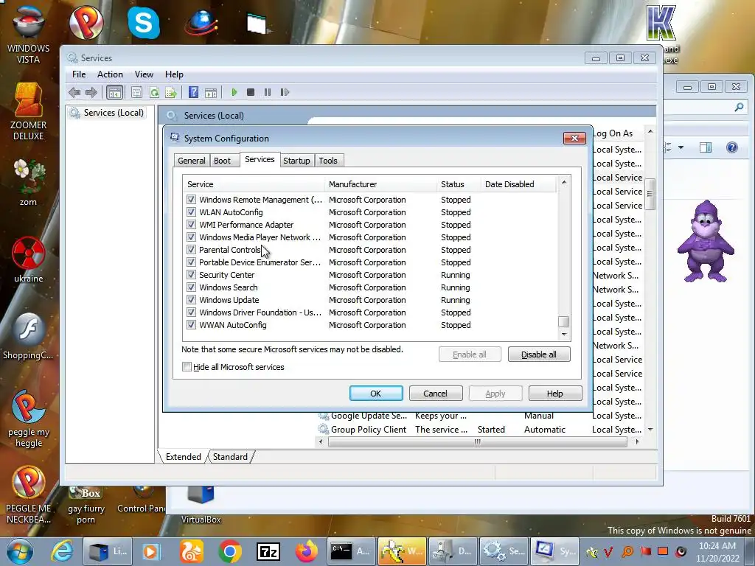This screenshot has width=755, height=566.
Task: Uncheck WLAN AutoConfig service checkbox
Action: pos(191,212)
